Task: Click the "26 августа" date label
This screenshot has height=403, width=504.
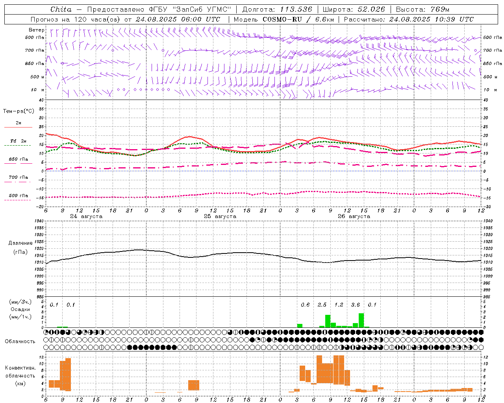Action: [354, 216]
